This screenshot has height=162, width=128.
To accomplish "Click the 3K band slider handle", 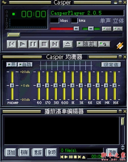I will tap(81, 86).
